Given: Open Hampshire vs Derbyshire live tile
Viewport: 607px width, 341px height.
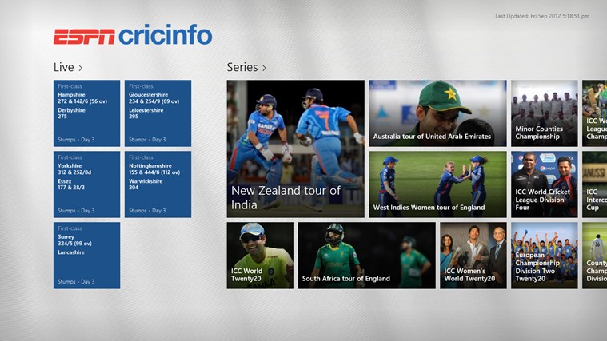Looking at the screenshot, I should [x=86, y=113].
